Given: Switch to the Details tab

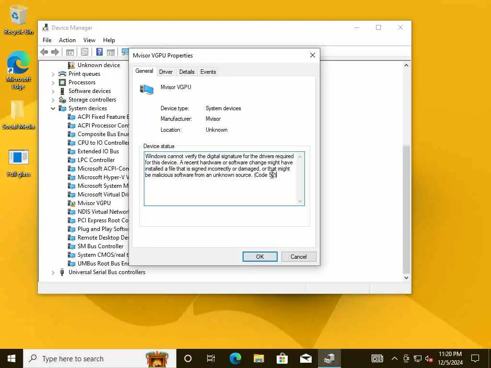Looking at the screenshot, I should pyautogui.click(x=187, y=72).
